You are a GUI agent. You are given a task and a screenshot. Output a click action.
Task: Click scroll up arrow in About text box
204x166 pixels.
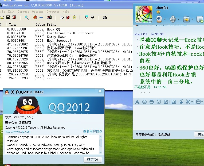click(x=101, y=137)
